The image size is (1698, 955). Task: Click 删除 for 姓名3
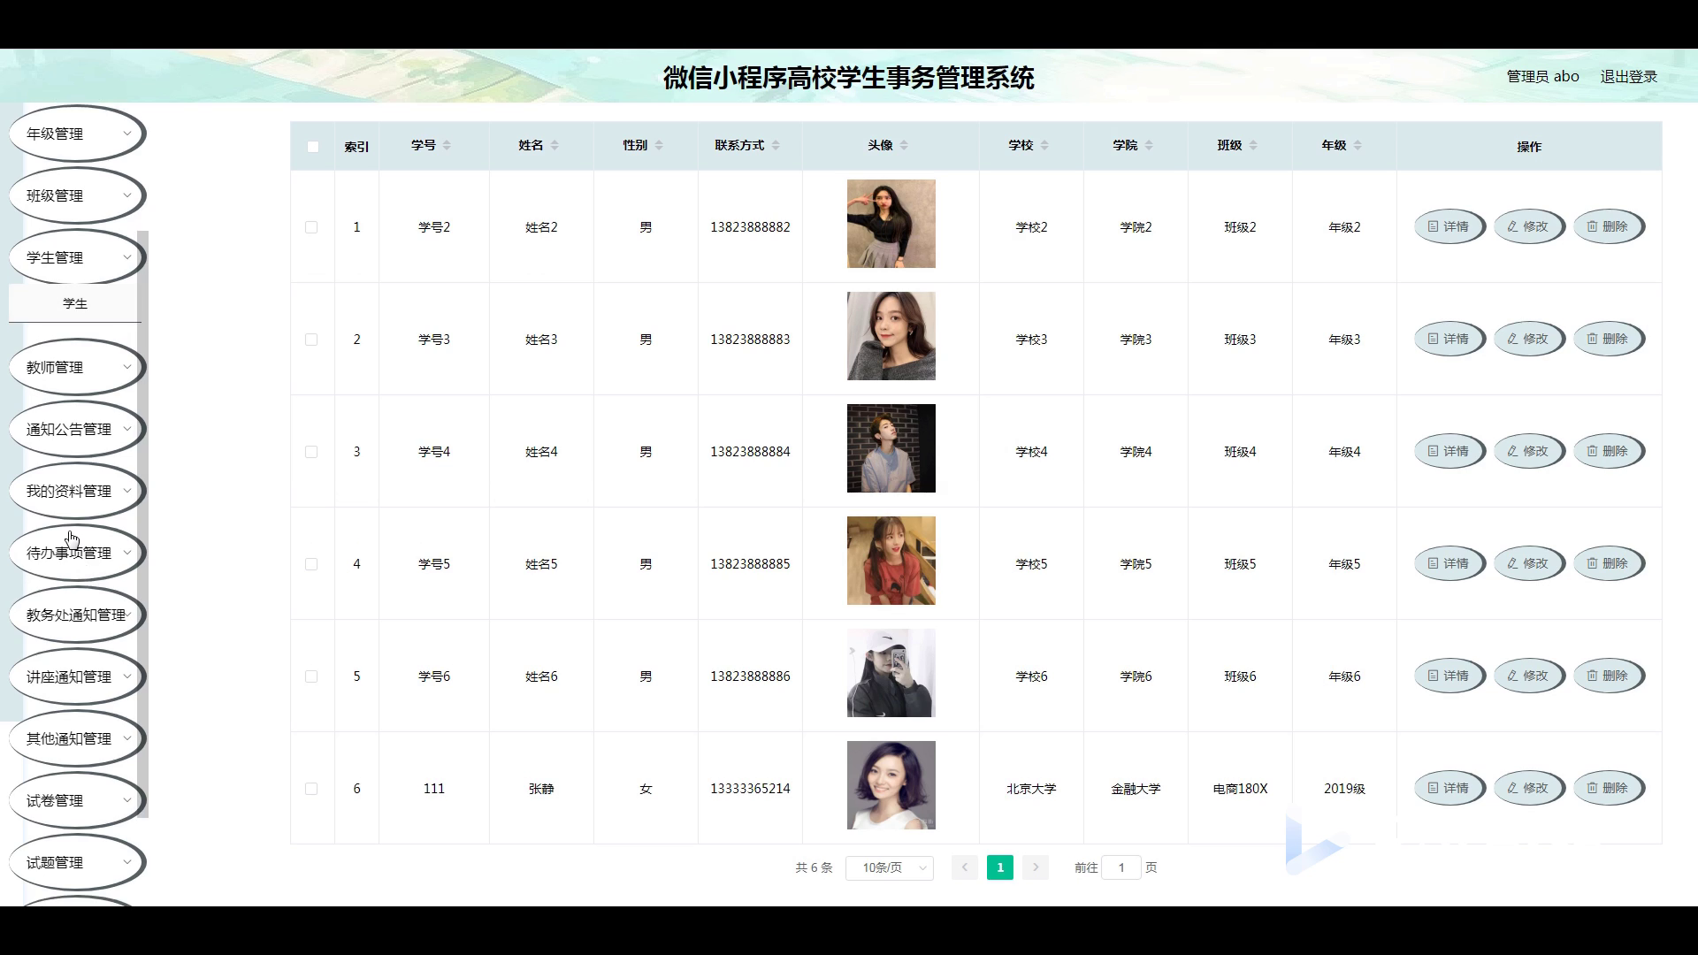pyautogui.click(x=1609, y=339)
